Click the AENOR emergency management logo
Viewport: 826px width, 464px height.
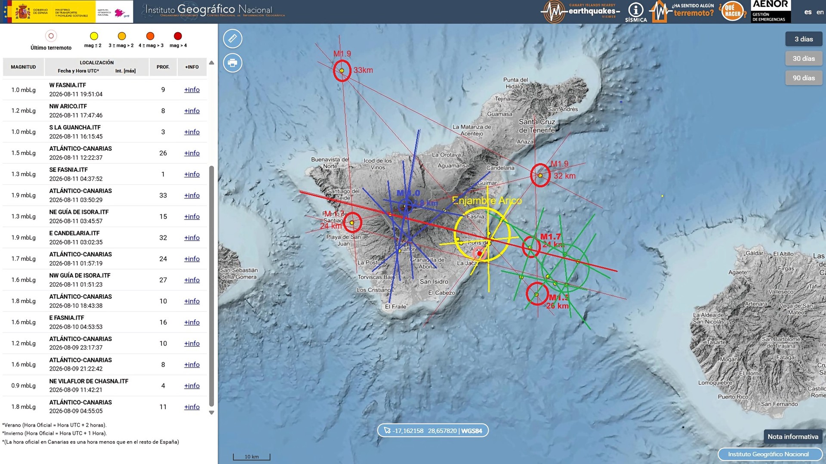point(771,12)
